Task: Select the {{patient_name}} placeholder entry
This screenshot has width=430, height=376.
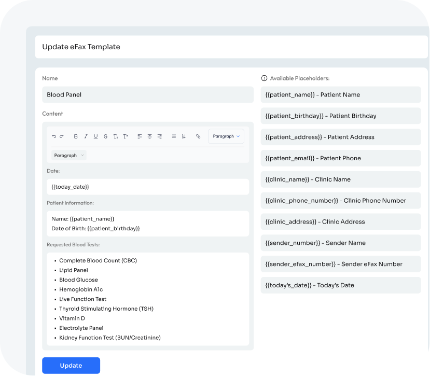Action: [x=340, y=95]
